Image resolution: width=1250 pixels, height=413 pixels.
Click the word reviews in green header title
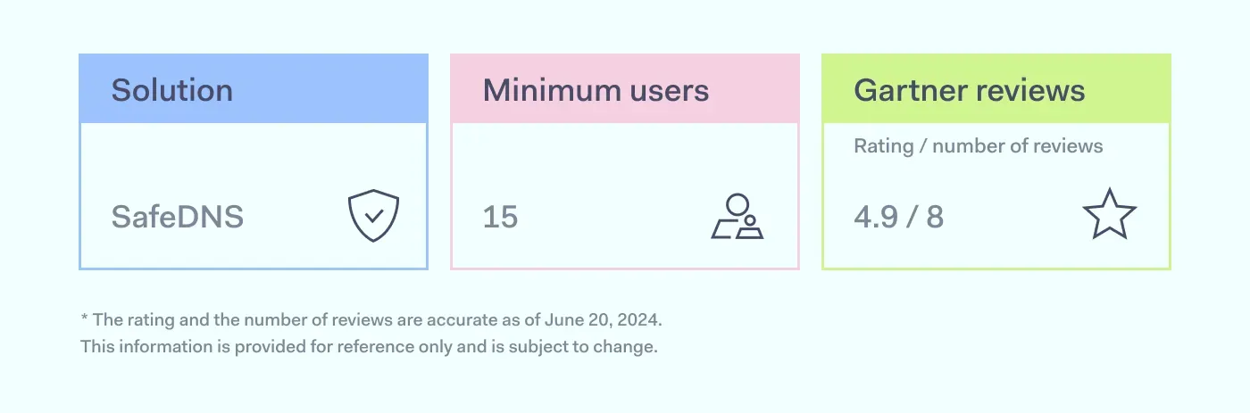click(x=1028, y=90)
